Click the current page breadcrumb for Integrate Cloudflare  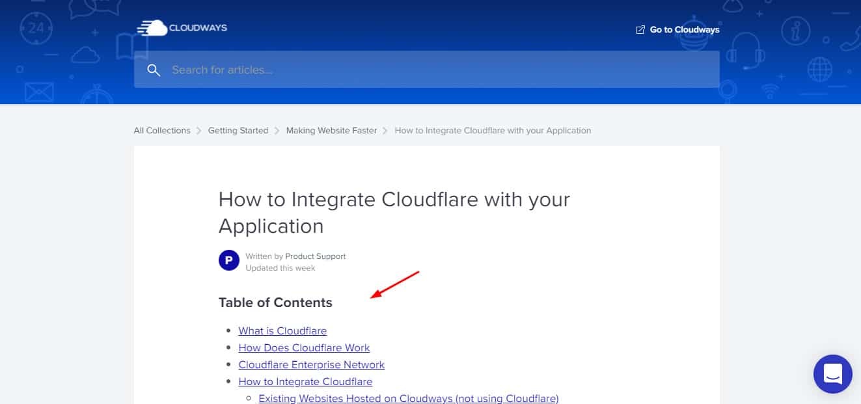[x=493, y=131]
